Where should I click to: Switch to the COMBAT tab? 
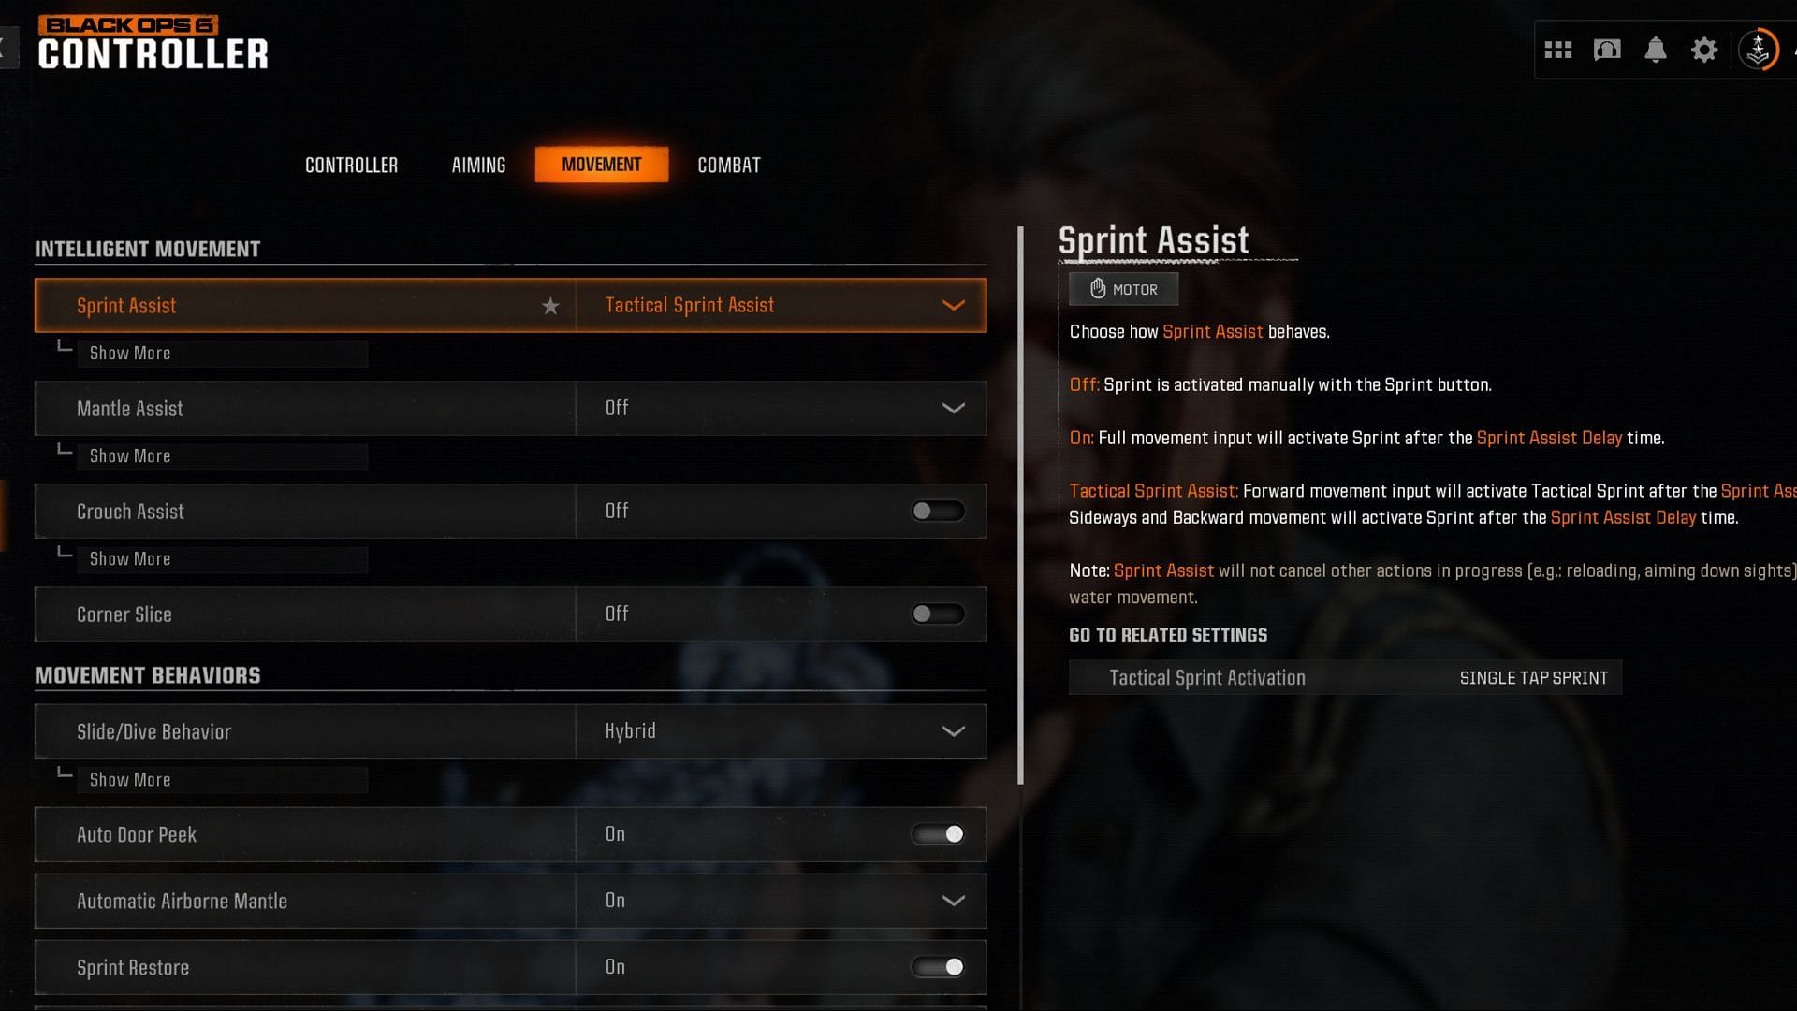point(728,164)
